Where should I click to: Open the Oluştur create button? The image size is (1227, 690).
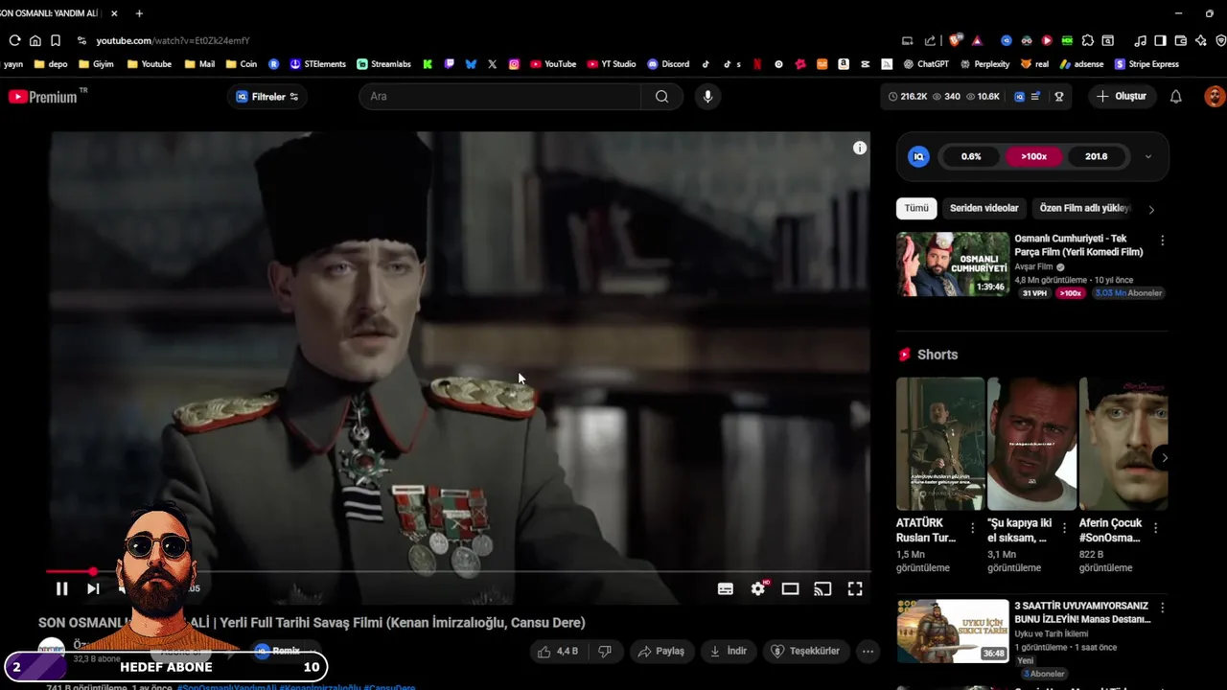[1122, 97]
